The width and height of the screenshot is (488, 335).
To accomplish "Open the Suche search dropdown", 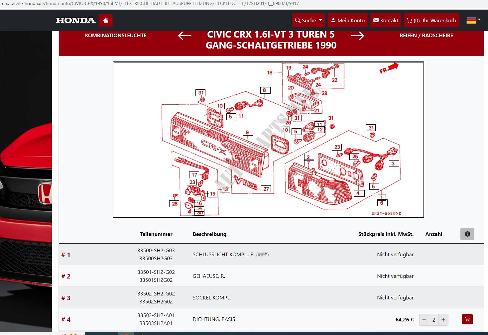I will [x=308, y=20].
